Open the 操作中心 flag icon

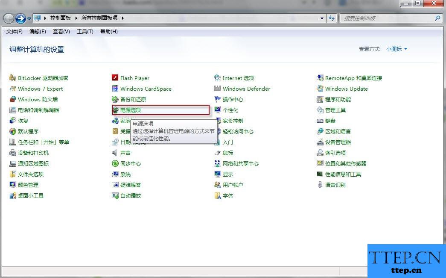point(218,99)
